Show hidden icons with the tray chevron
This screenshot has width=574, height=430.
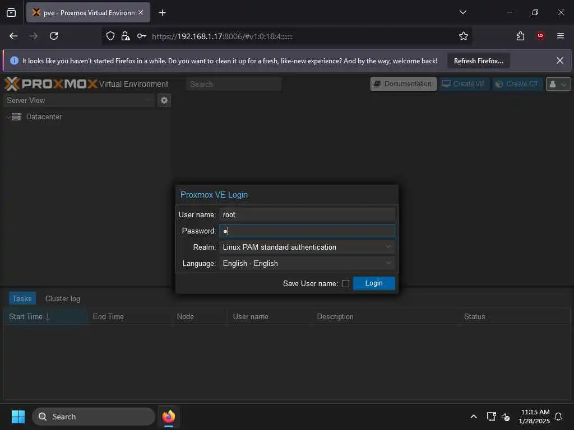pyautogui.click(x=473, y=417)
